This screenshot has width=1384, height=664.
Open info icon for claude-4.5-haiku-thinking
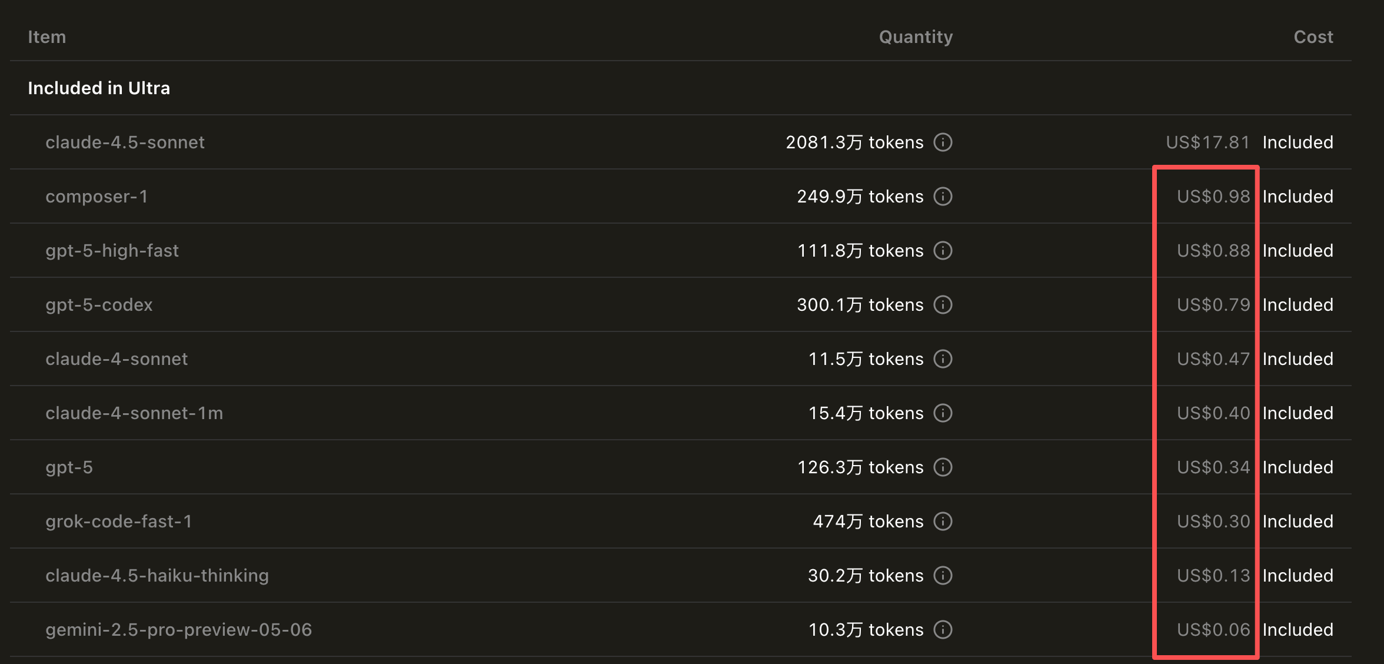point(943,576)
